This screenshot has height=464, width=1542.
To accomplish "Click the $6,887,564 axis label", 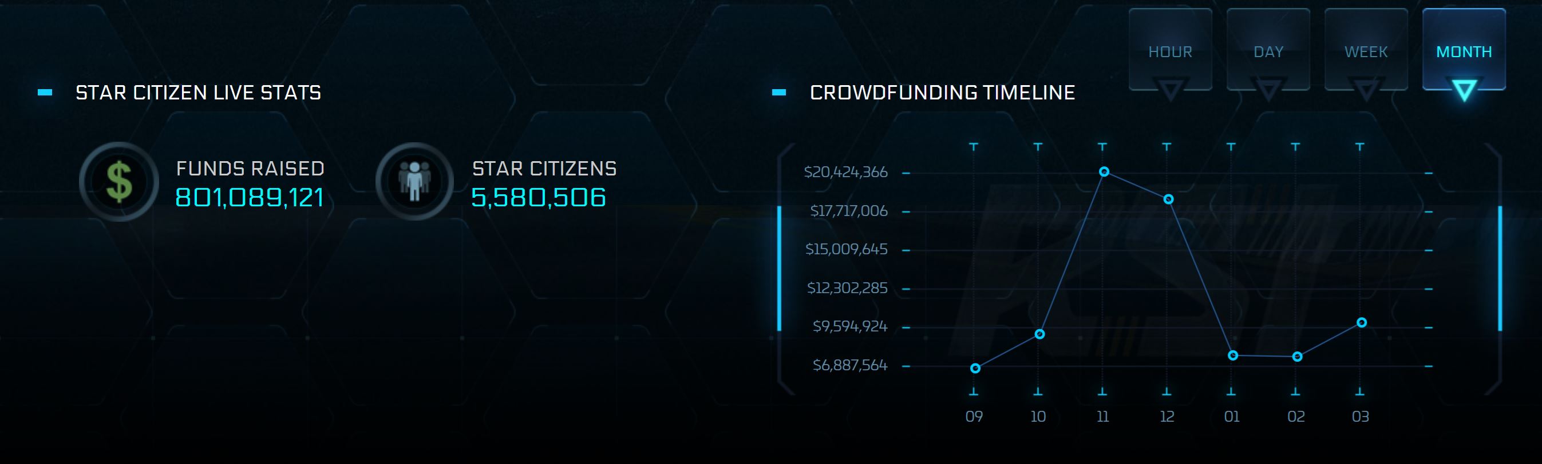I will [849, 365].
